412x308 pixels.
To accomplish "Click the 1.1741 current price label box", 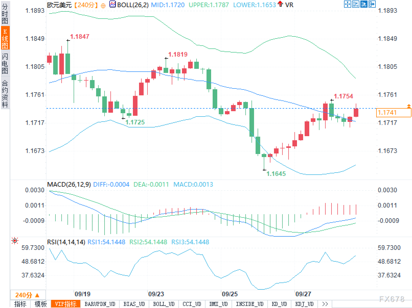I will click(394, 112).
